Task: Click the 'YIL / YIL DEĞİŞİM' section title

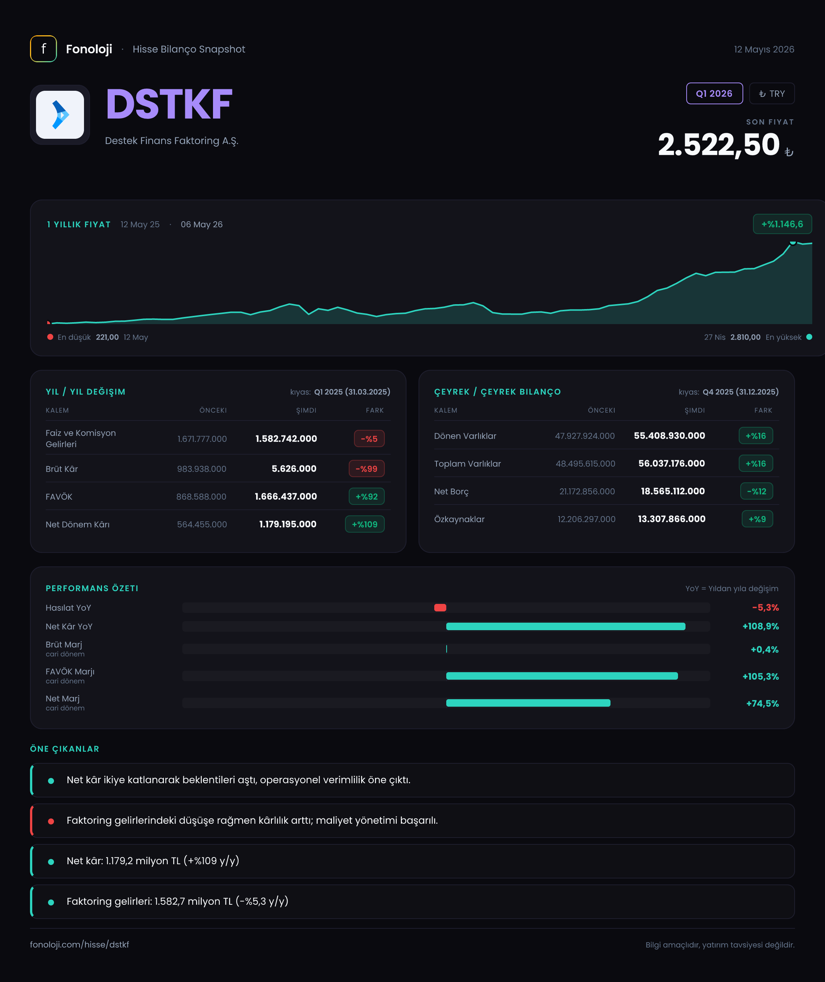Action: click(x=85, y=392)
